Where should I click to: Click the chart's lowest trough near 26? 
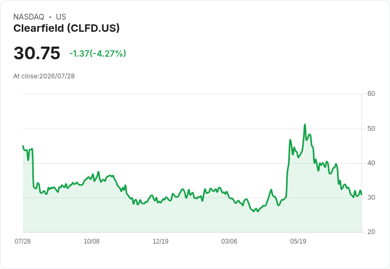258,211
